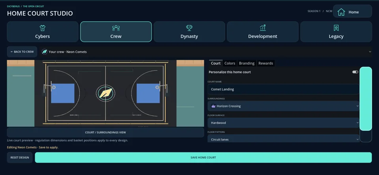
Task: Open the Floor Surface Hardwood dropdown
Action: [x=283, y=123]
